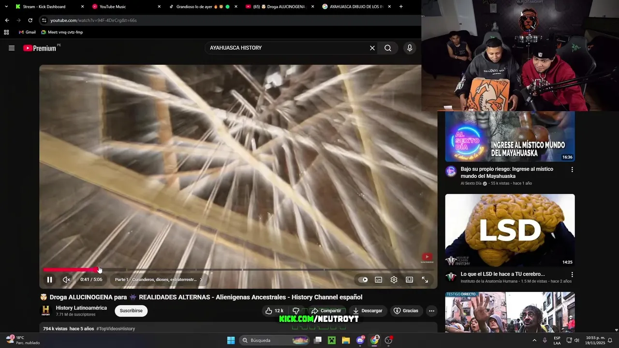Viewport: 619px width, 348px height.
Task: Close the YouTube Music tab
Action: [x=159, y=7]
